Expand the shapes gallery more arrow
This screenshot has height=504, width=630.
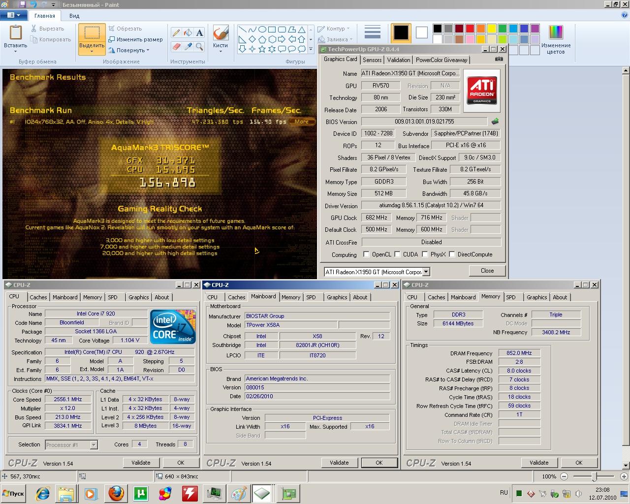311,49
